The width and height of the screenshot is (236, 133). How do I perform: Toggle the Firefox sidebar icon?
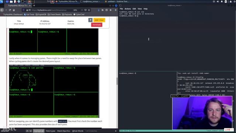click(107, 10)
